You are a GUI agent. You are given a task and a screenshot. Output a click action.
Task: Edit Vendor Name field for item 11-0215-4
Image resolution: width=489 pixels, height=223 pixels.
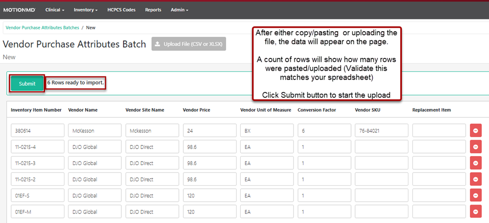[x=95, y=147]
